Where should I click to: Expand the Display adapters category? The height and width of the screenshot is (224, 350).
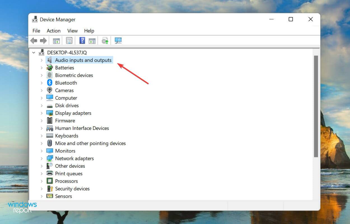[x=41, y=113]
